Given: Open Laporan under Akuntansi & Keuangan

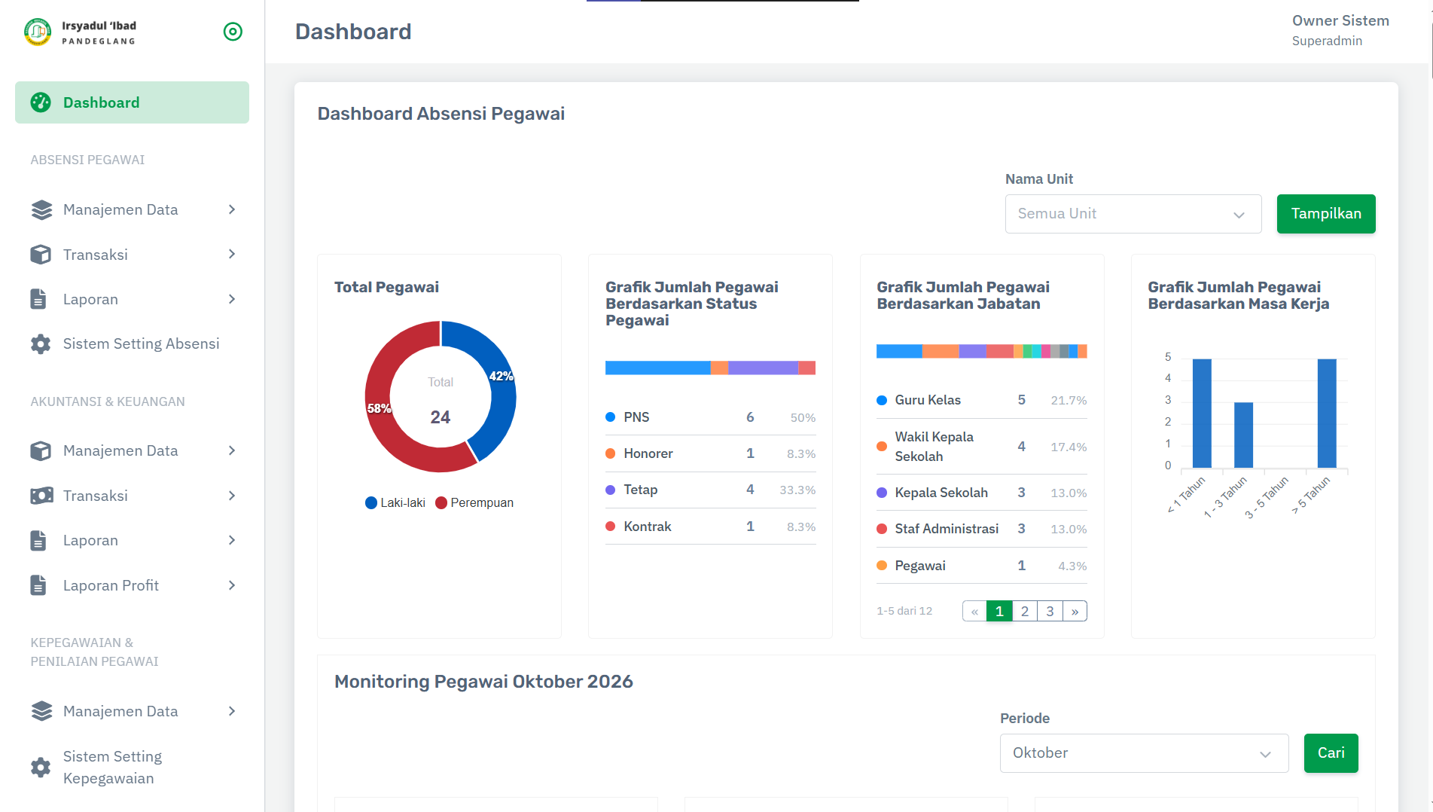Looking at the screenshot, I should coord(132,540).
